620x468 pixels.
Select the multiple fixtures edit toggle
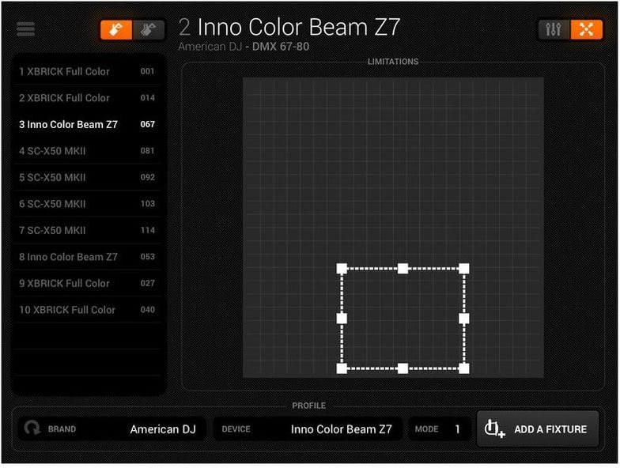pyautogui.click(x=149, y=30)
